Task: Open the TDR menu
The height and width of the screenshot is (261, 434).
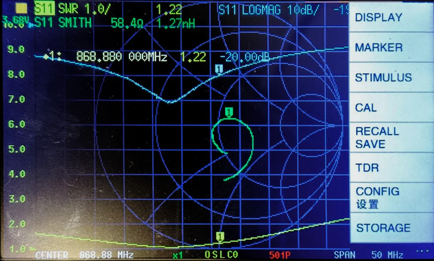Action: click(391, 167)
